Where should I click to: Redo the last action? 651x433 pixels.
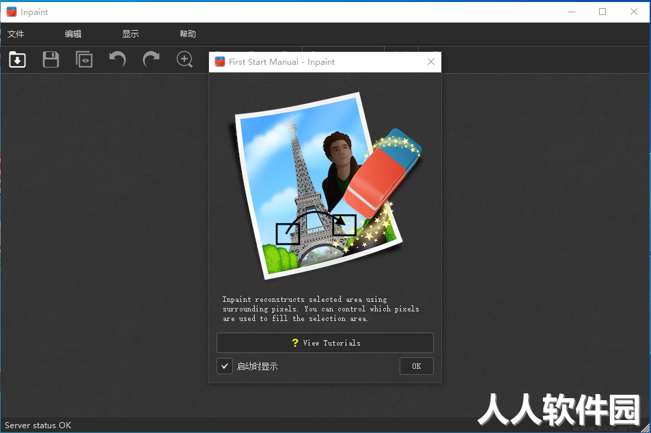151,59
